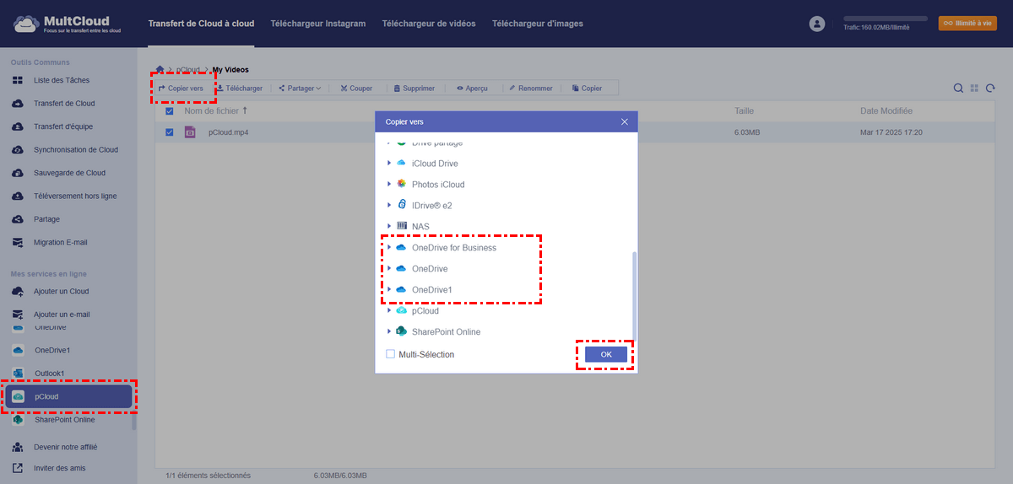Screen dimensions: 1013x484
Task: Click the pCloud icon in dialog list
Action: (401, 310)
